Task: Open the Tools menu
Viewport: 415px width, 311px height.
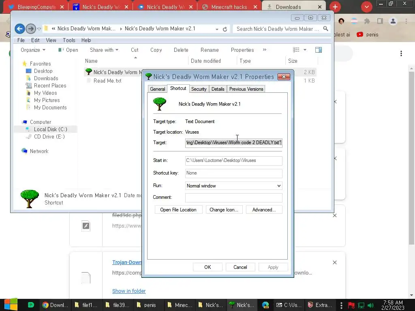Action: [x=69, y=40]
